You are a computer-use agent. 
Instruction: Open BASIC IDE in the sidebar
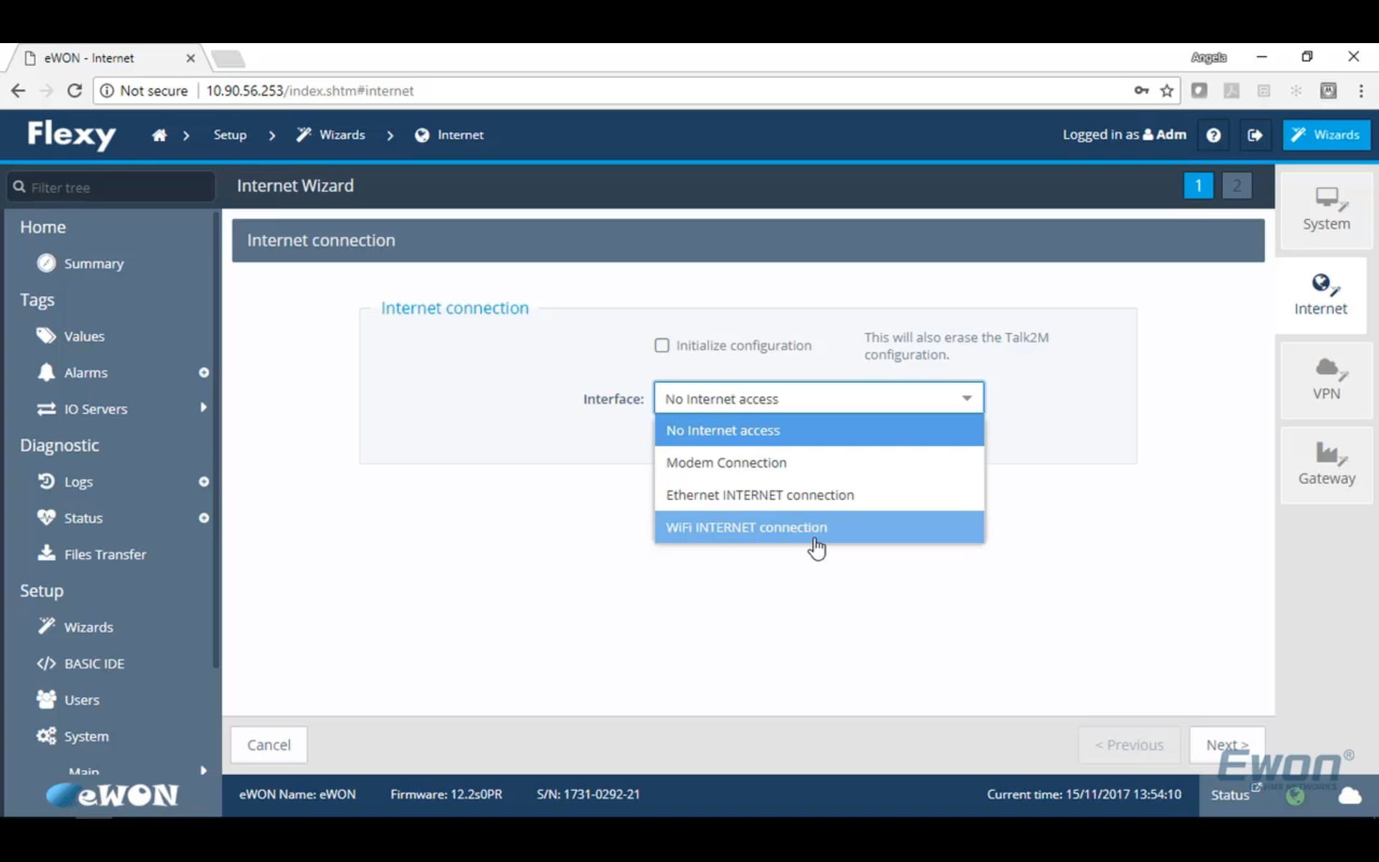click(94, 664)
